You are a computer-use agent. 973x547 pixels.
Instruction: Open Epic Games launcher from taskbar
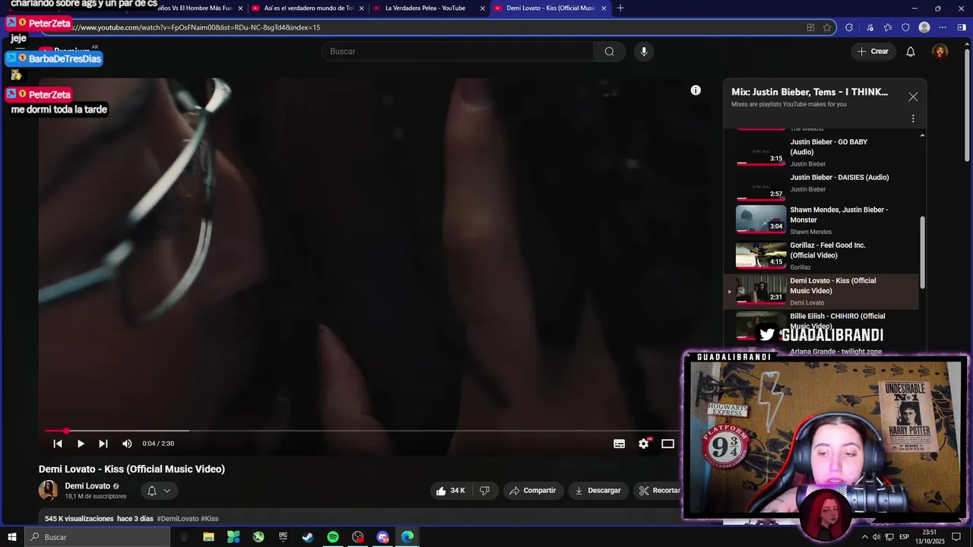click(x=283, y=537)
